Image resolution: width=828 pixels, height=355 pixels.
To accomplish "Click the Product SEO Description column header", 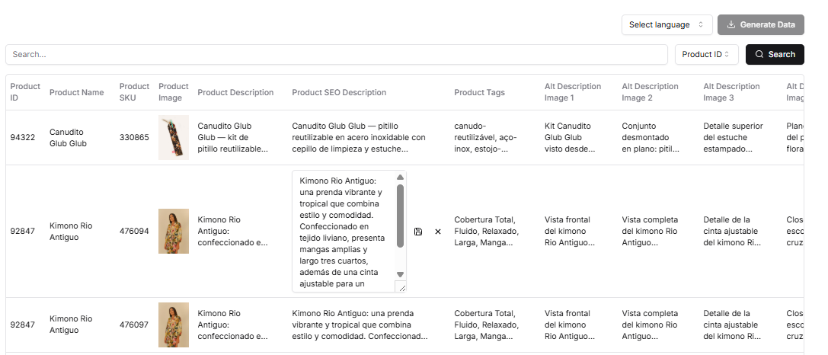I will tap(339, 93).
